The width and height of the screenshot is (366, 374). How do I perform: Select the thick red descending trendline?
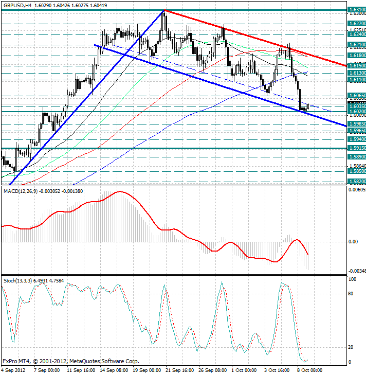pos(255,38)
